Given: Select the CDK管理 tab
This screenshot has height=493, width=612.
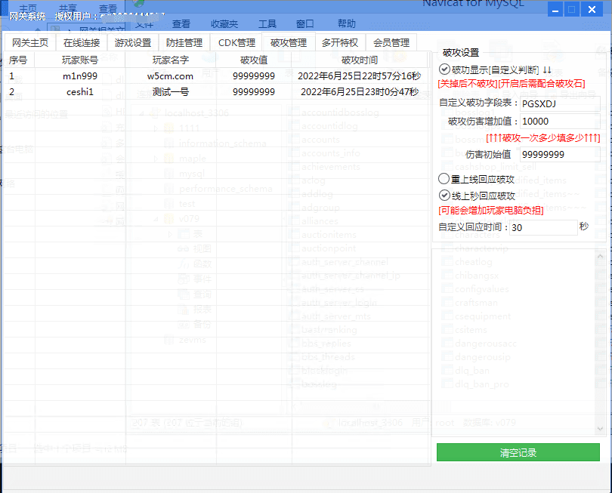Looking at the screenshot, I should point(236,42).
